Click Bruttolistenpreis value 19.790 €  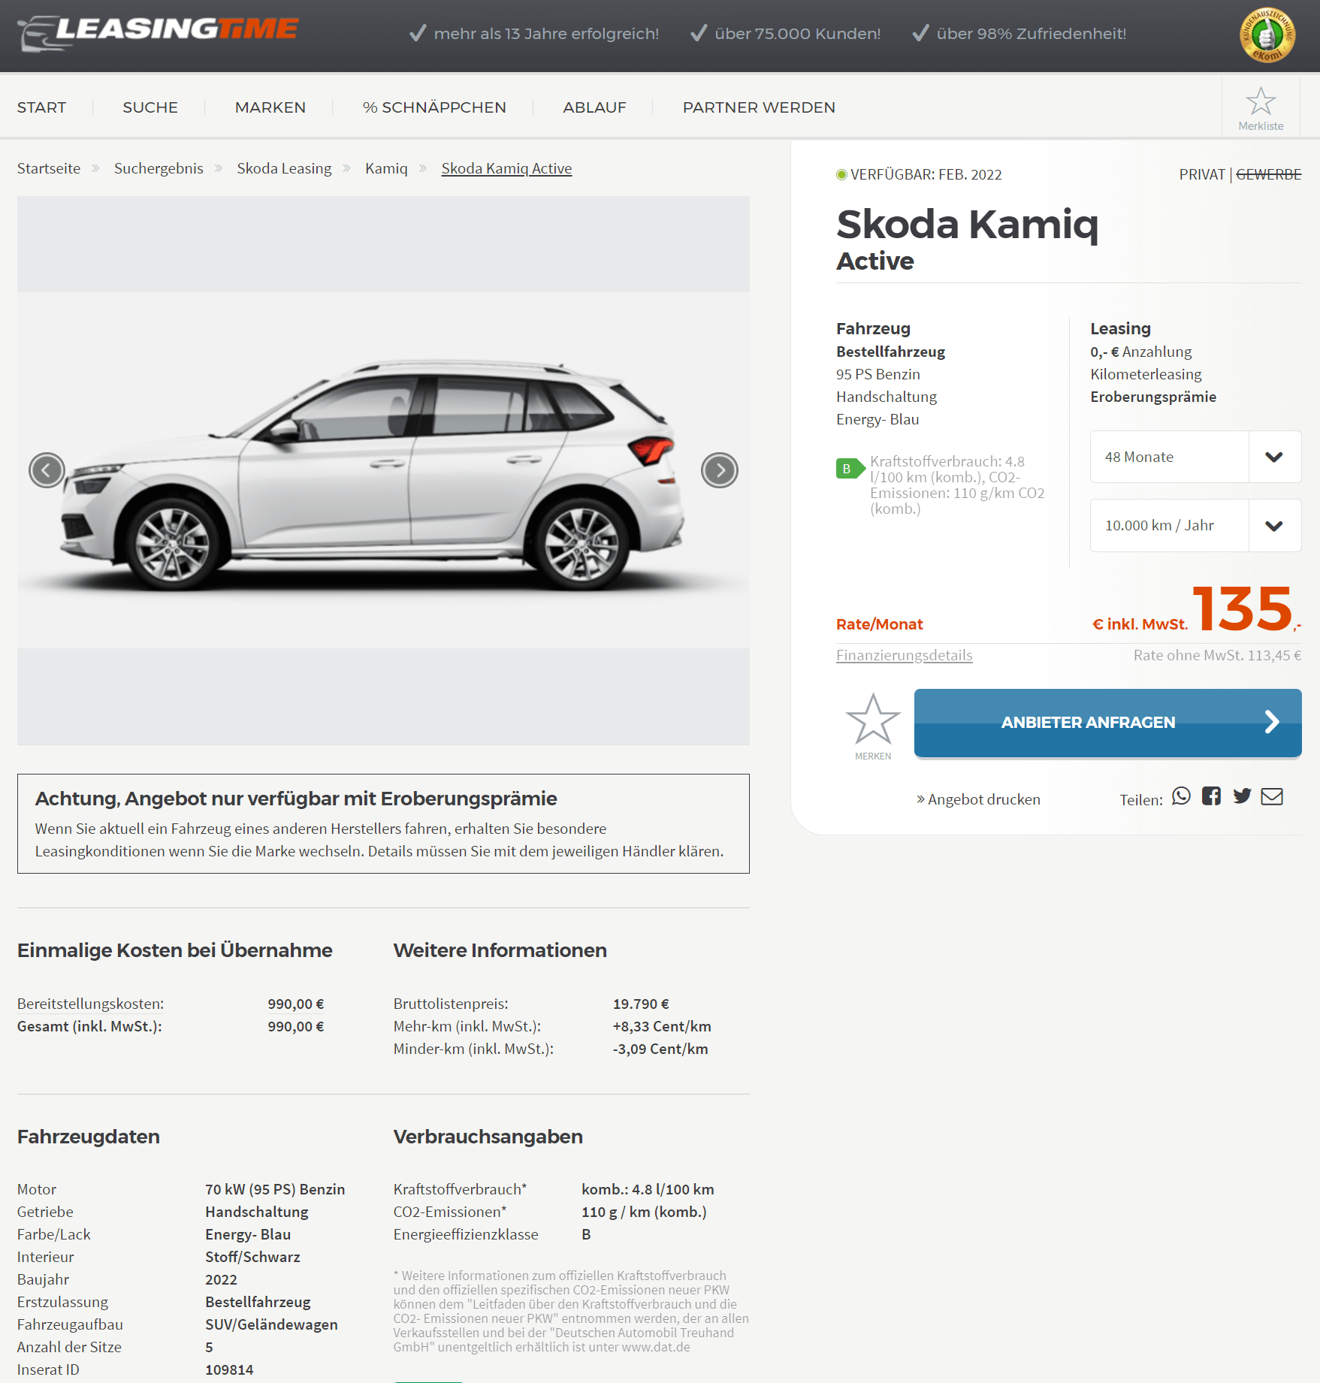[641, 1004]
